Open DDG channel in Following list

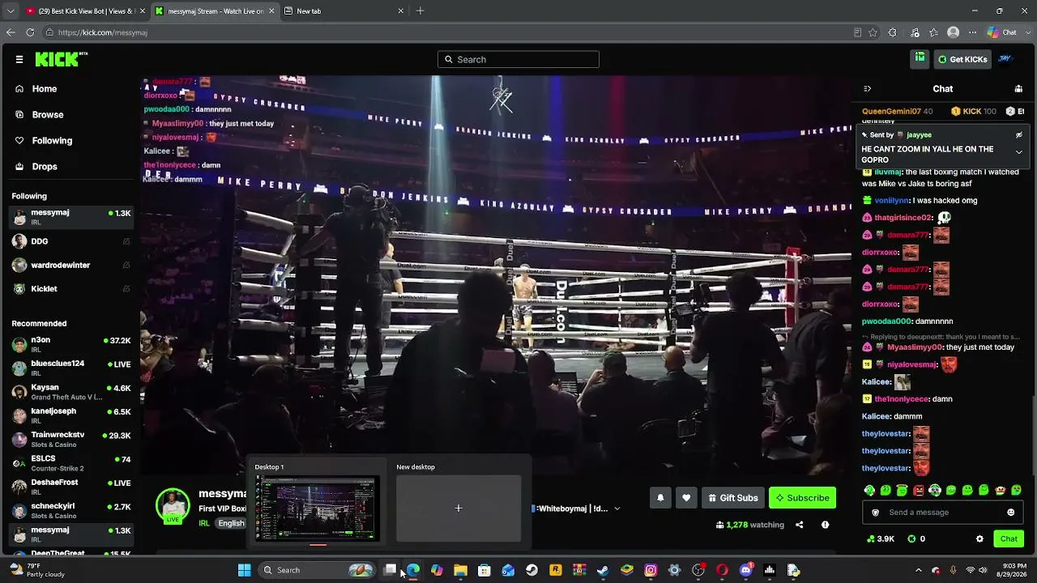coord(71,241)
